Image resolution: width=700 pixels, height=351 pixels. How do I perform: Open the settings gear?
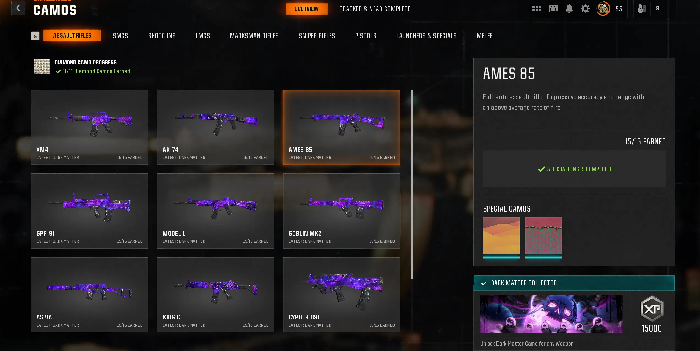(x=585, y=9)
